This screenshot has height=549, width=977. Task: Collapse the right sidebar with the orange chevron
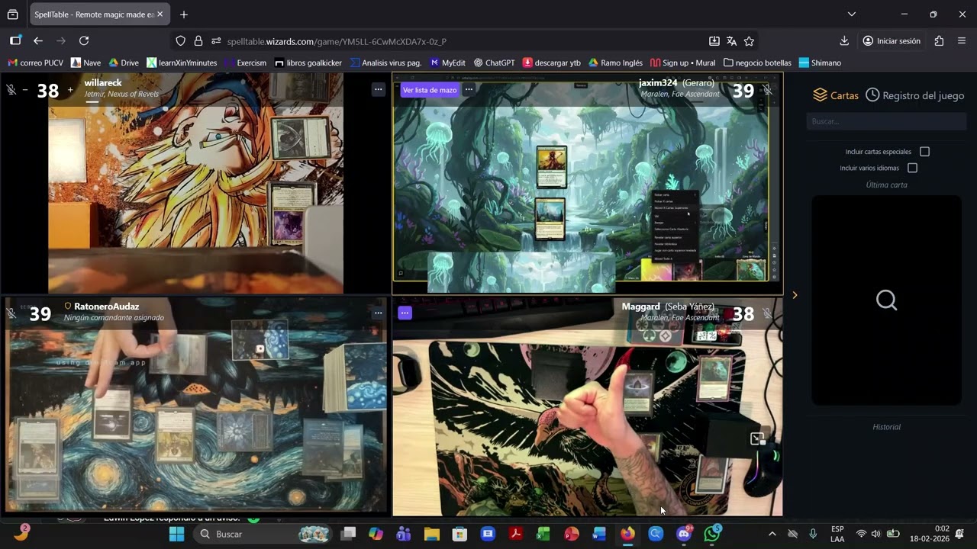point(795,295)
